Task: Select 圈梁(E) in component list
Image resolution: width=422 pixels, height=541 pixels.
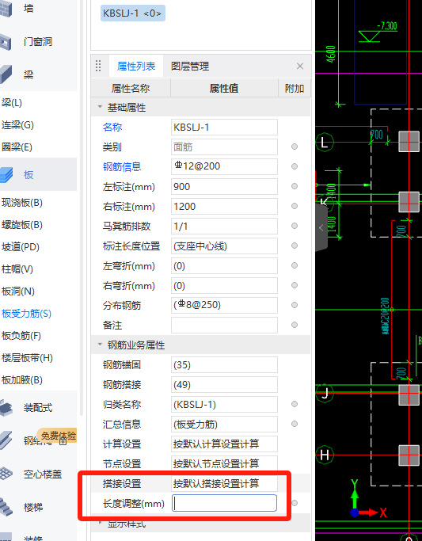Action: [x=17, y=147]
